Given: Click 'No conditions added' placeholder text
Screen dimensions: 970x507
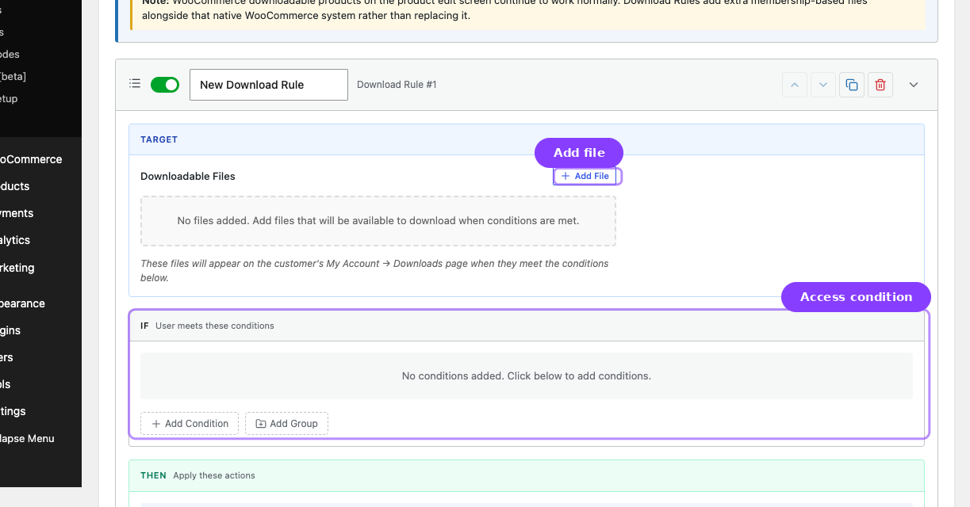Looking at the screenshot, I should (527, 375).
